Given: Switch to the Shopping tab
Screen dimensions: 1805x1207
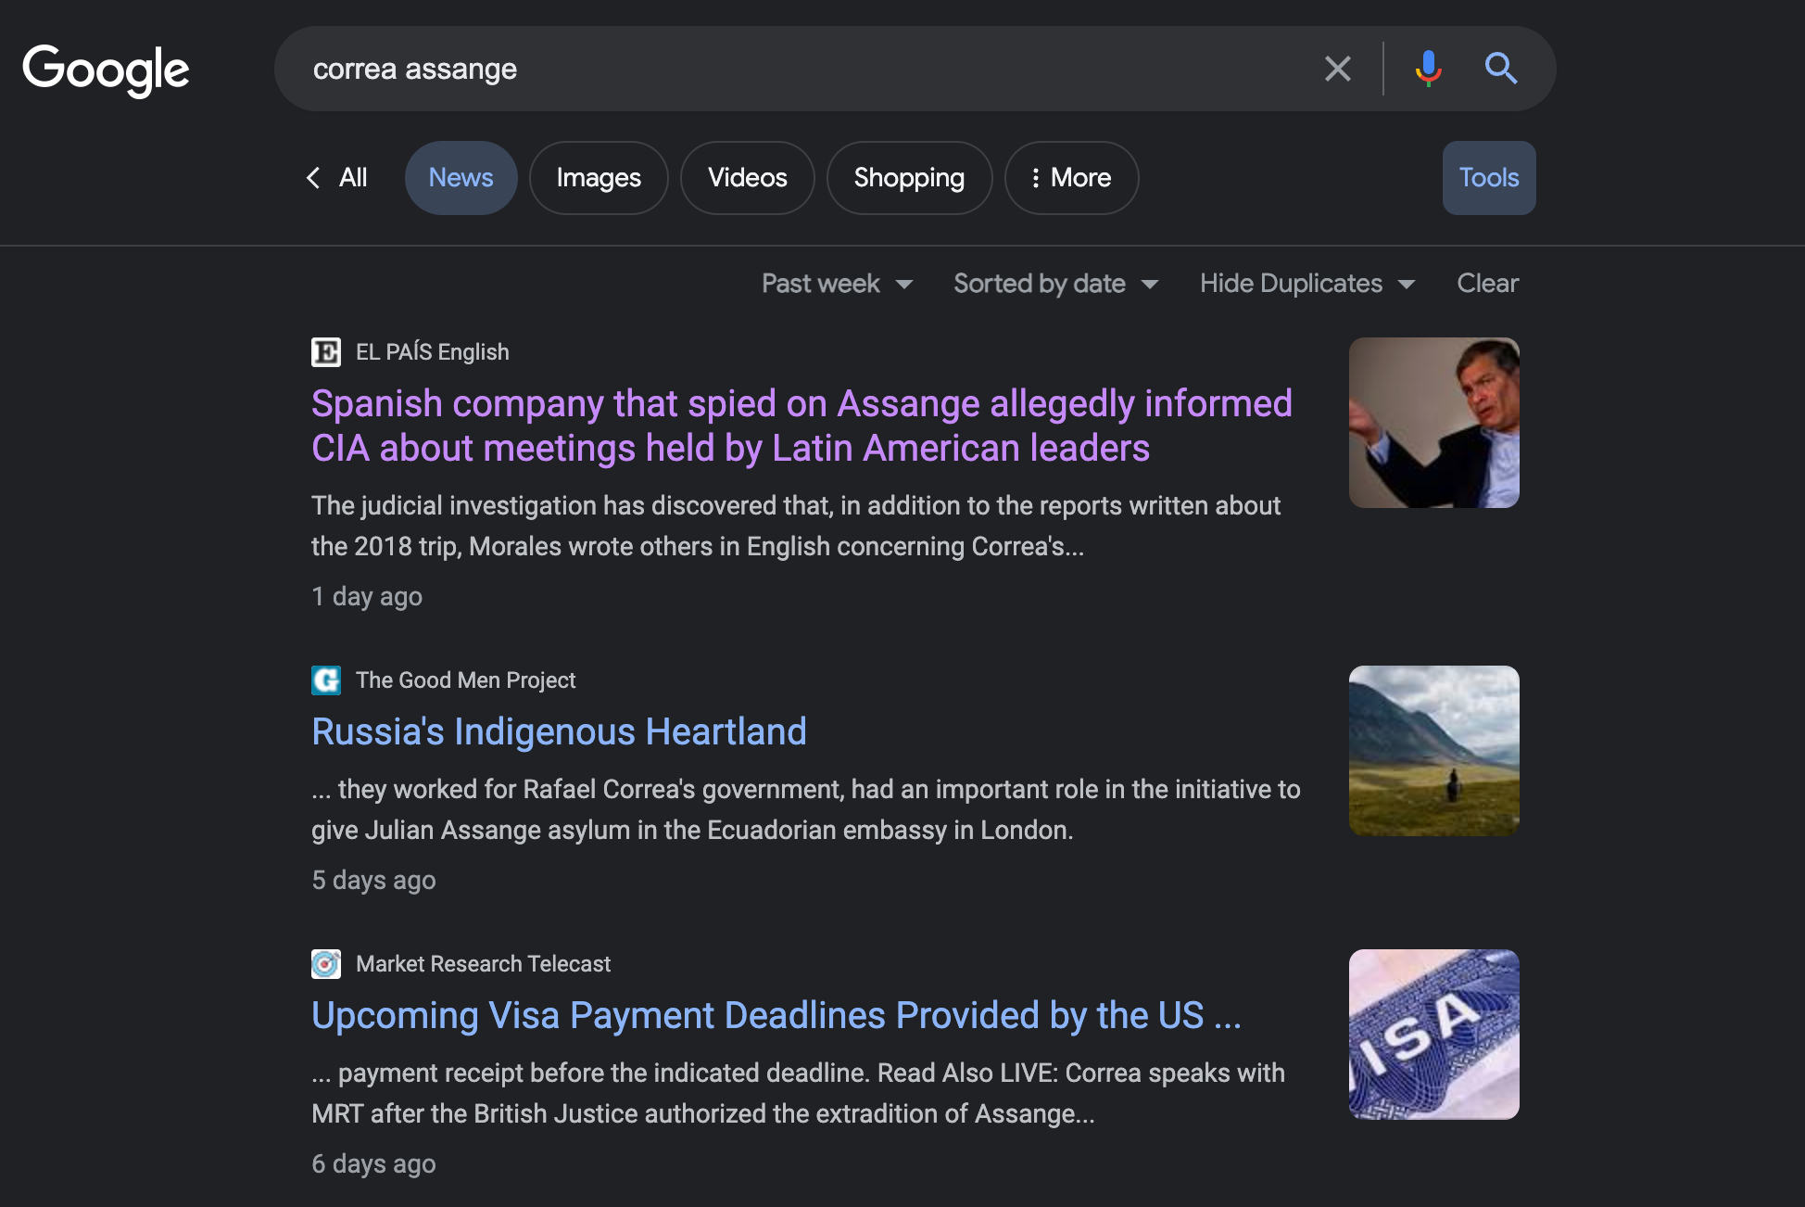Looking at the screenshot, I should pyautogui.click(x=909, y=178).
